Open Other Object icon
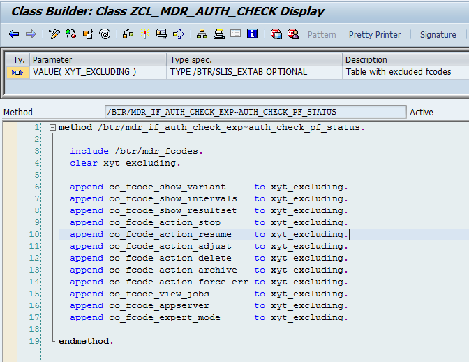The width and height of the screenshot is (469, 362). [x=88, y=34]
